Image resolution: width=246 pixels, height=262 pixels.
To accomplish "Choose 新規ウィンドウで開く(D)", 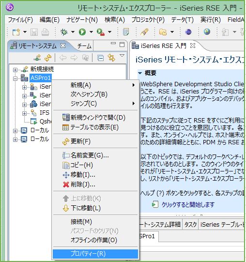I will [95, 118].
